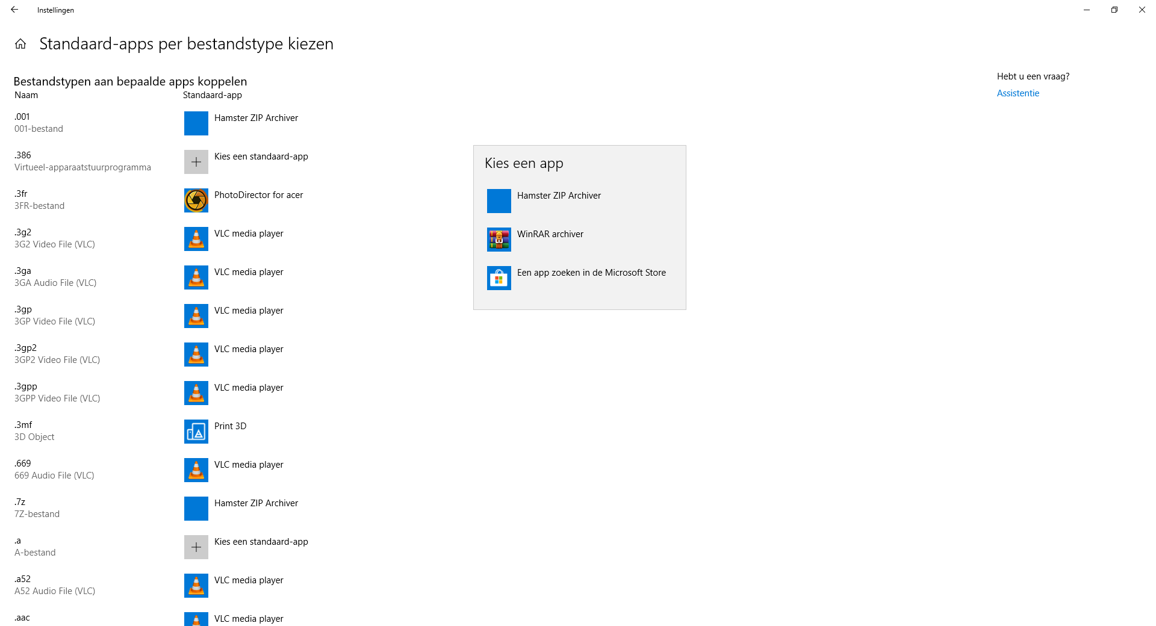Select WinRAR archiver icon in the app chooser
Screen dimensions: 1156x626
pos(499,240)
